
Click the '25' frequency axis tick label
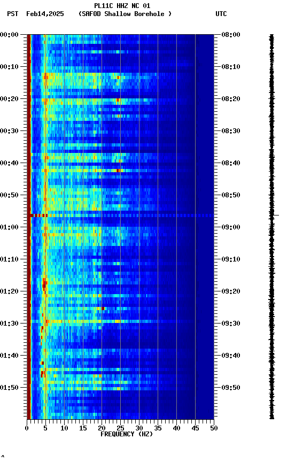120,428
